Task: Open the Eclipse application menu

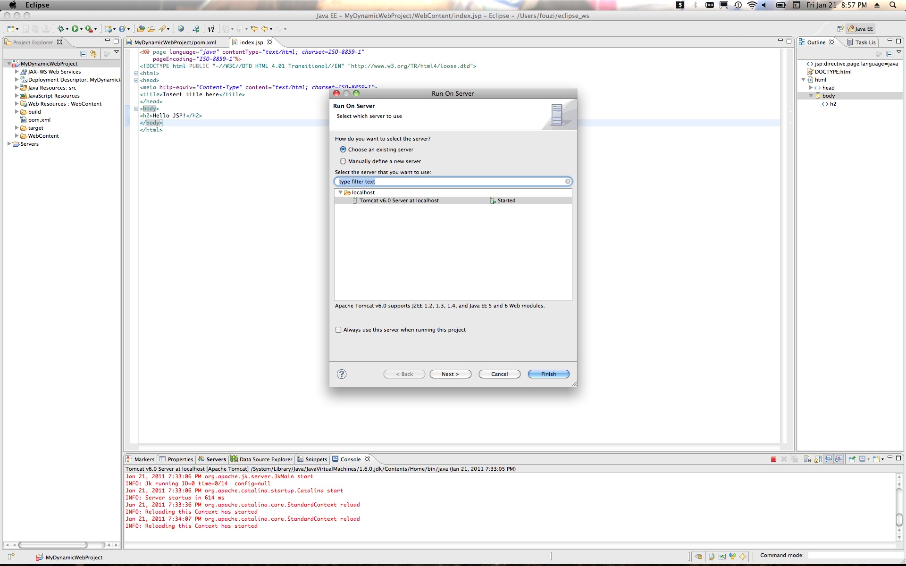Action: pyautogui.click(x=37, y=5)
